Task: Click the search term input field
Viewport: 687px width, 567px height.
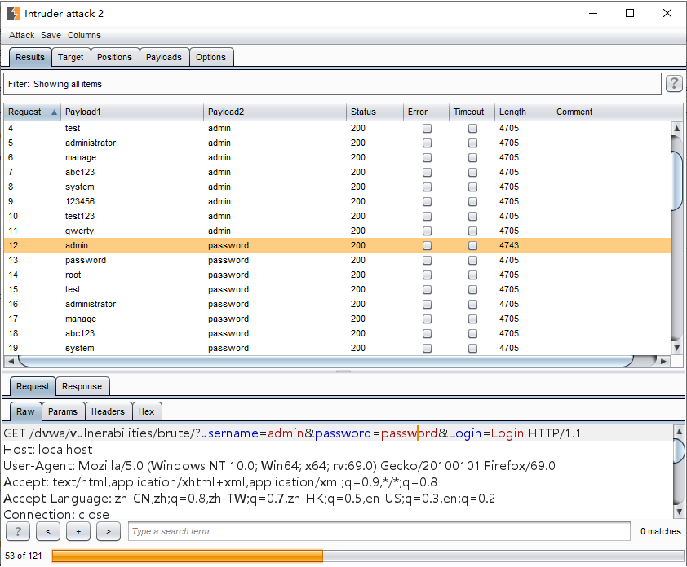Action: [379, 531]
